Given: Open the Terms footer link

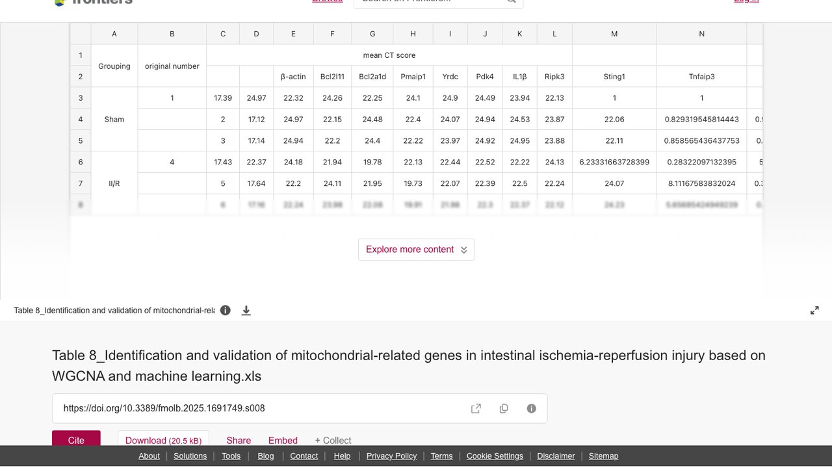Looking at the screenshot, I should coord(441,456).
